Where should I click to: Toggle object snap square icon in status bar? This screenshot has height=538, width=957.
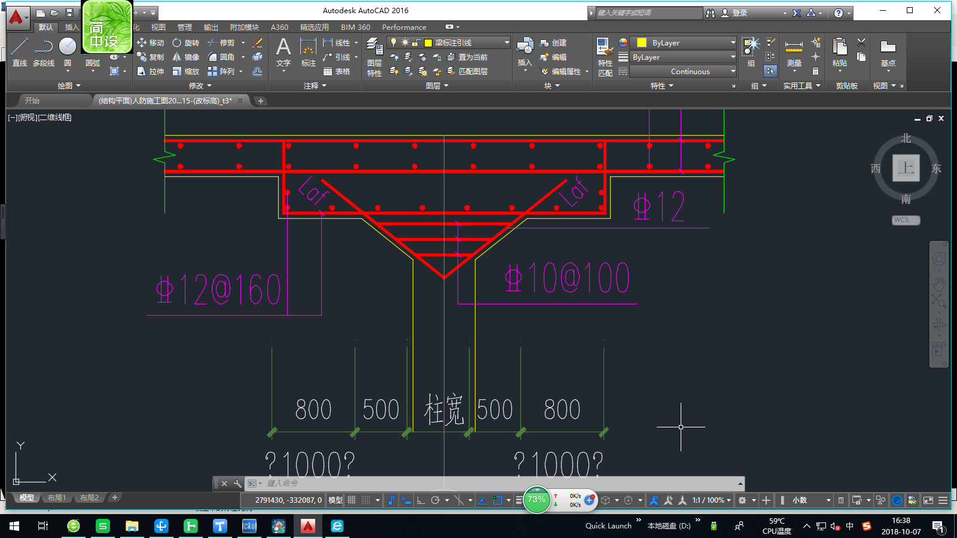(x=497, y=500)
